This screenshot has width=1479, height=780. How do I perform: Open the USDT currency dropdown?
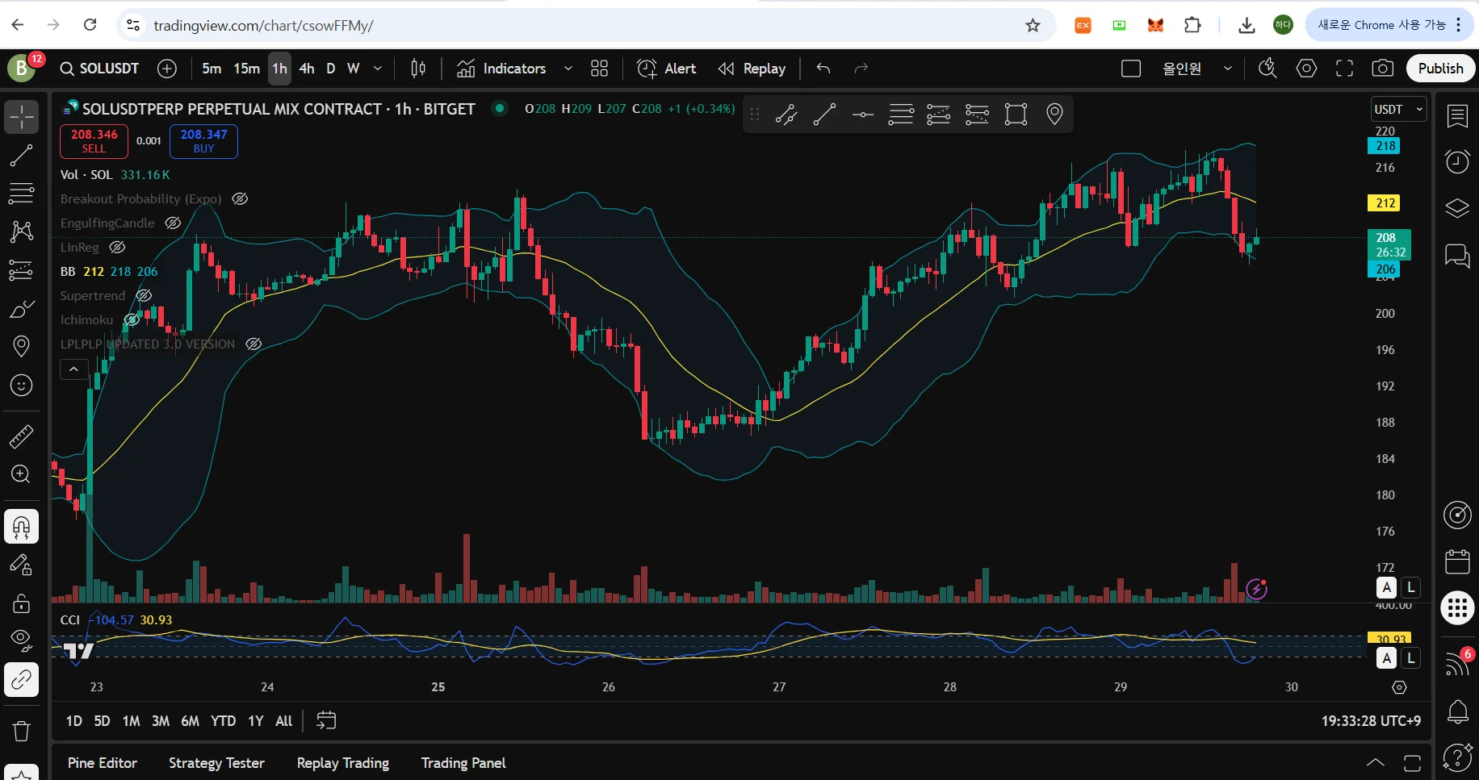(x=1398, y=109)
